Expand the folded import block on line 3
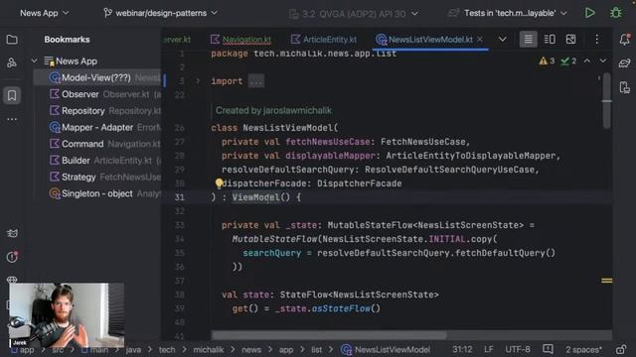Screen dimensions: 636x357 click(198, 81)
